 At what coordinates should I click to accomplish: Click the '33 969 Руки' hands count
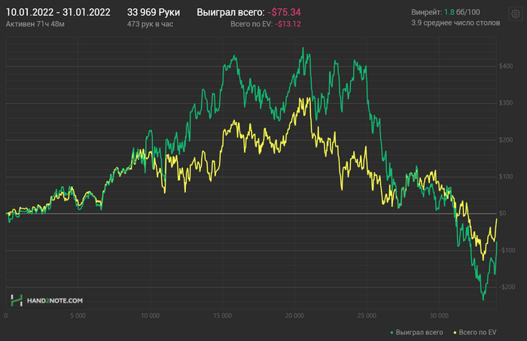coord(154,13)
